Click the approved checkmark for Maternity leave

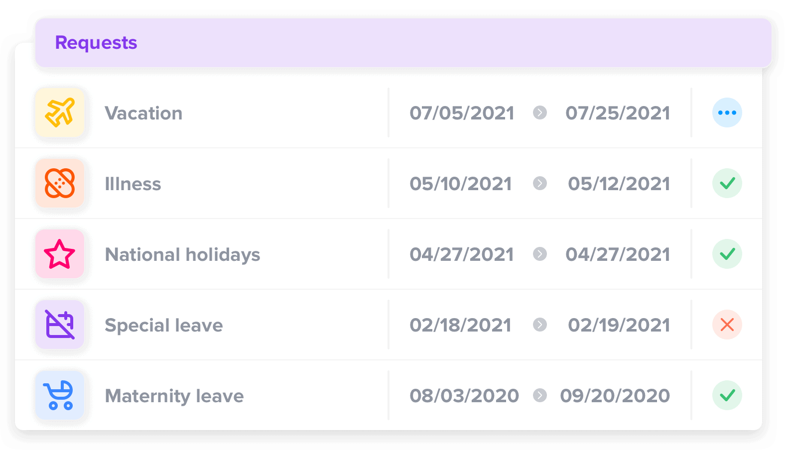(727, 396)
